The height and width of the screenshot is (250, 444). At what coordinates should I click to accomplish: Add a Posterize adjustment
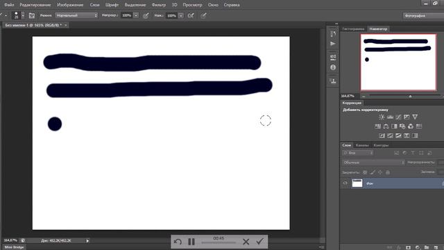tap(390, 136)
